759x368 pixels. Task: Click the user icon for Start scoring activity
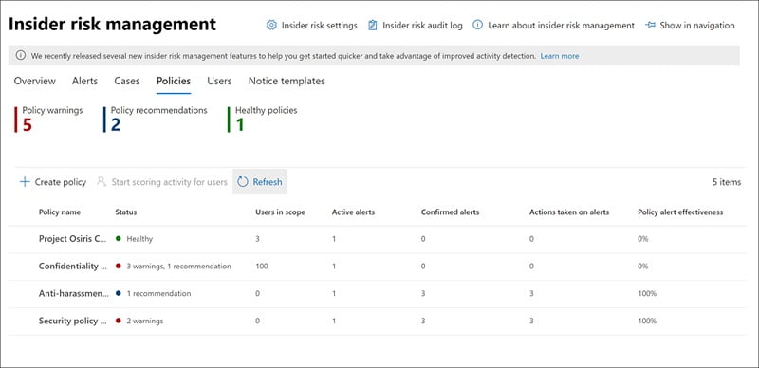coord(102,182)
